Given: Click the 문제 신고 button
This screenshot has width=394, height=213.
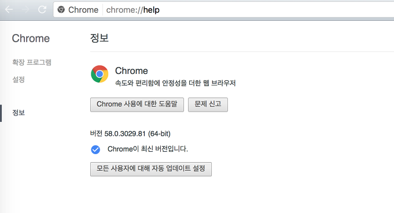Looking at the screenshot, I should [x=208, y=104].
